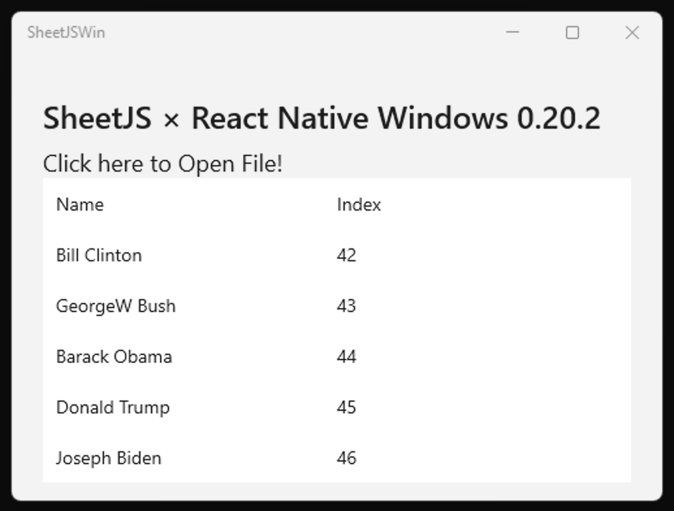674x511 pixels.
Task: Click index value 42
Action: click(346, 255)
